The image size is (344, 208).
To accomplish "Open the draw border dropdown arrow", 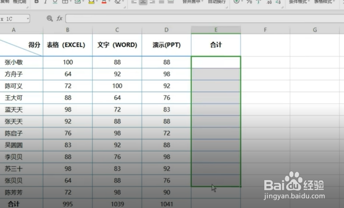I will pos(83,2).
